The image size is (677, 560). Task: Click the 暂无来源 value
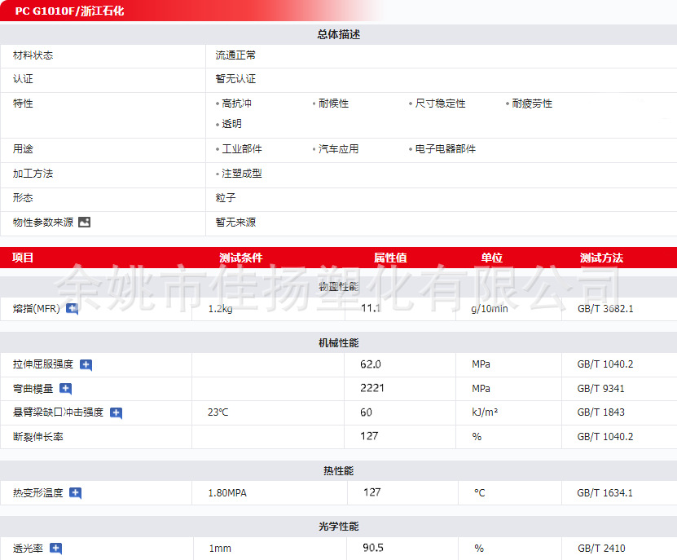coord(235,222)
